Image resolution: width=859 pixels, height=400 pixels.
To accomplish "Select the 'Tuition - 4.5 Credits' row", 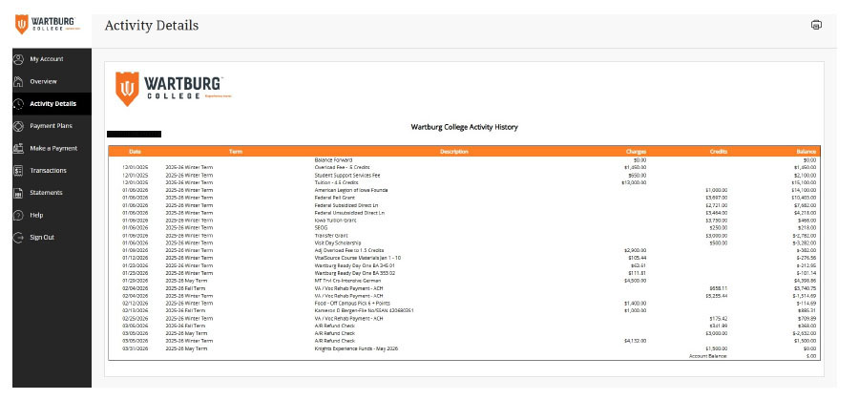I will (x=464, y=182).
